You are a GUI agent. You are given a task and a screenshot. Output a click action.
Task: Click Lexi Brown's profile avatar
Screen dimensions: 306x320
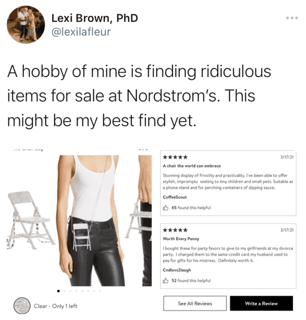point(26,24)
